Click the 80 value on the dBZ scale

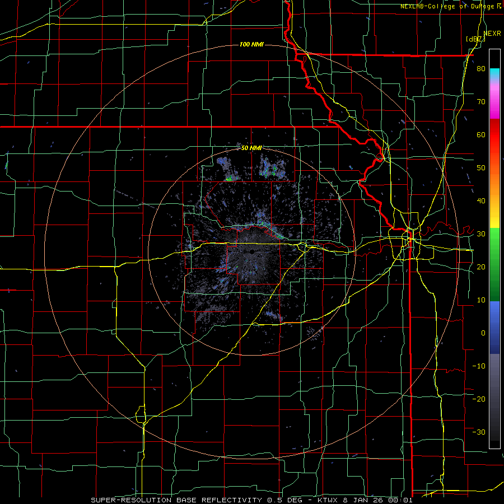click(x=481, y=69)
